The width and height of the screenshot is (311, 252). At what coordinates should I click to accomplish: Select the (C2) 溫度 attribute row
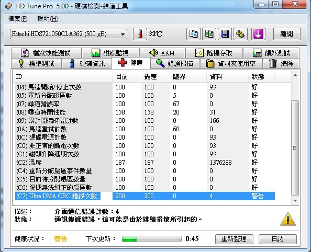pos(145,163)
